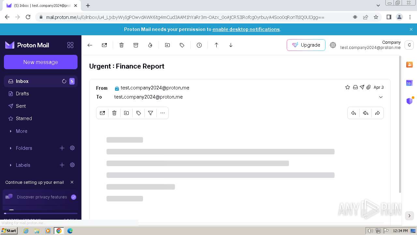The width and height of the screenshot is (417, 235).
Task: Add a new folder with plus icon
Action: pyautogui.click(x=62, y=148)
